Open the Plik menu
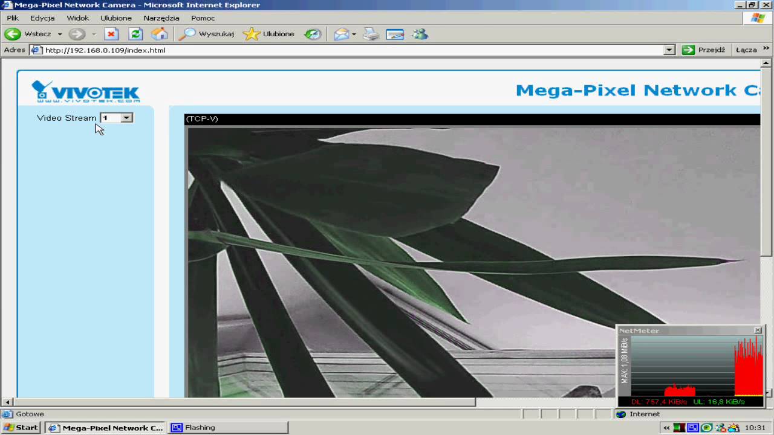This screenshot has height=435, width=774. pos(13,18)
